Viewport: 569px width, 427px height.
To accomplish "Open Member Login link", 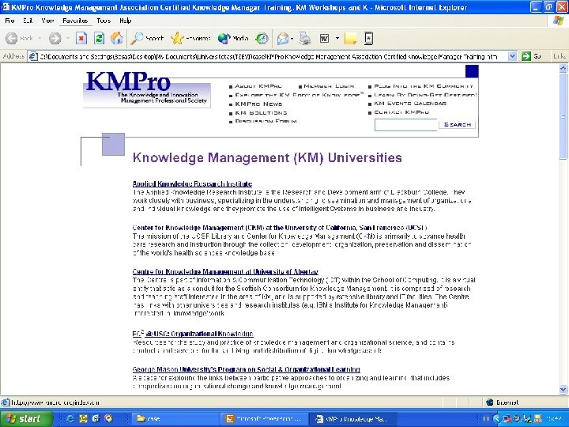I will 329,86.
